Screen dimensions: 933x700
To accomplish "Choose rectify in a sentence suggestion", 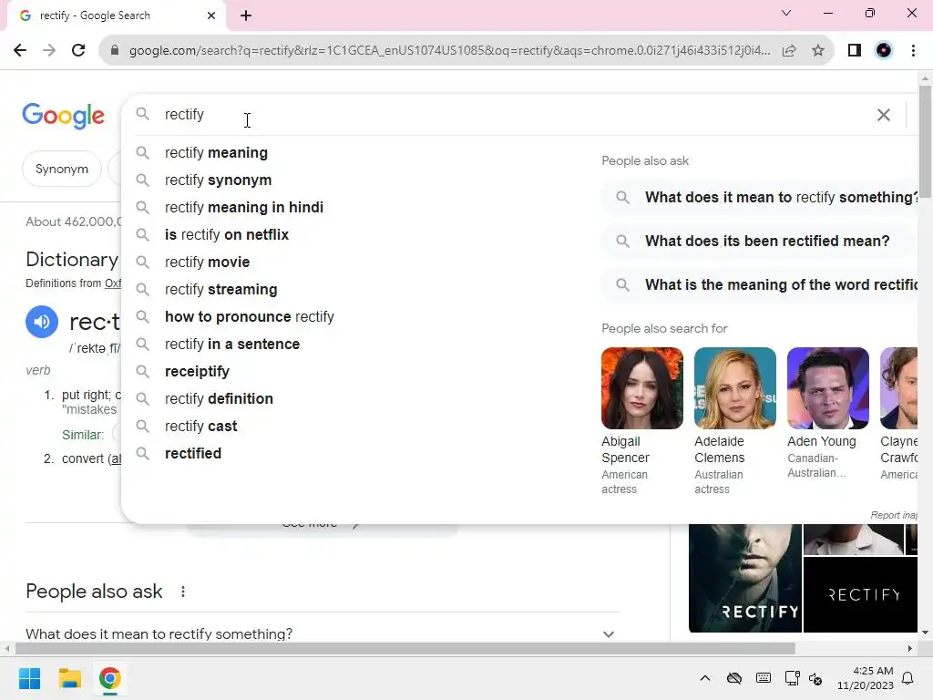I will tap(232, 345).
